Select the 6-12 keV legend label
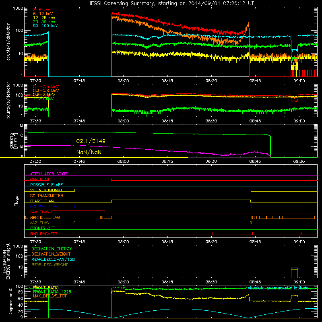This screenshot has height=322, width=322. click(43, 14)
